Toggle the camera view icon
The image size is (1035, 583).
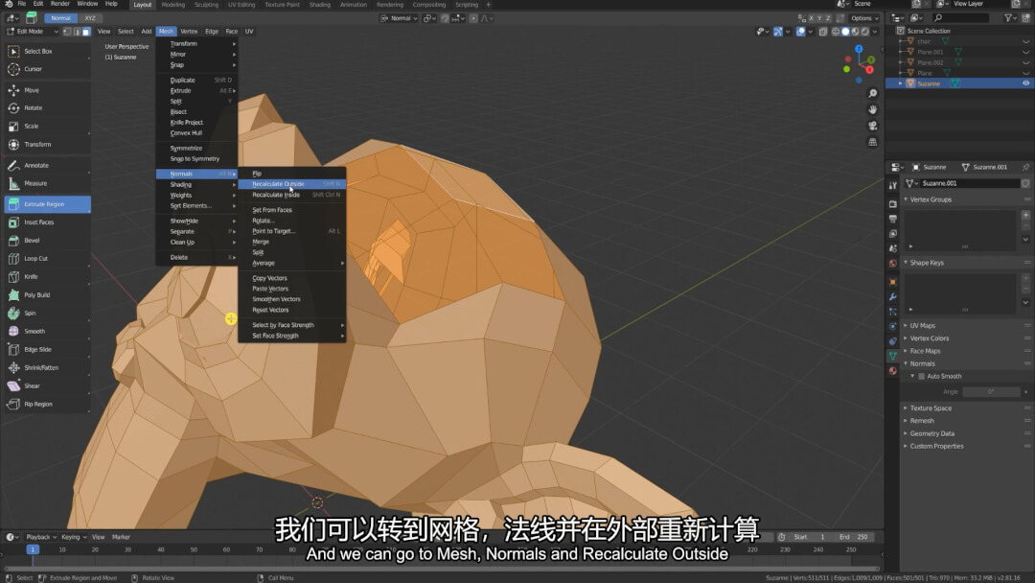tap(873, 126)
